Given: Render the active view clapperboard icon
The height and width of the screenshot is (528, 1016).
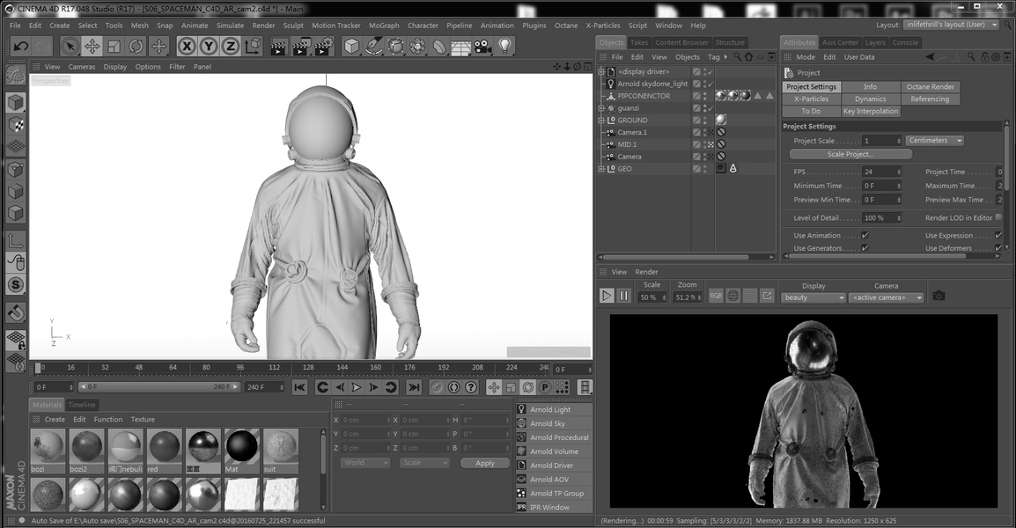Looking at the screenshot, I should click(x=278, y=47).
